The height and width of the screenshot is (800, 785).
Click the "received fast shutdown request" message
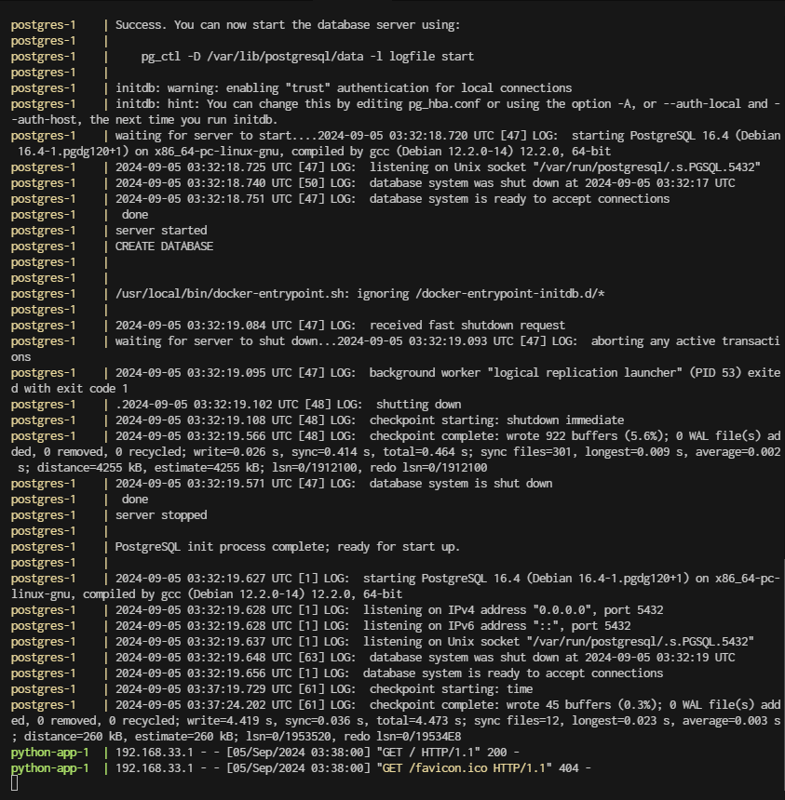[x=467, y=326]
